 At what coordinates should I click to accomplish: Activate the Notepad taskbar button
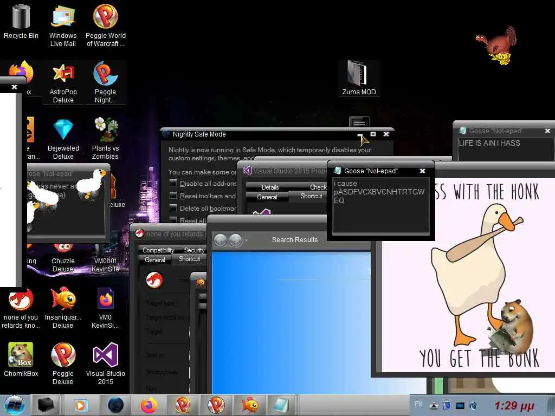281,405
